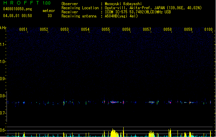Viewport: 216px width, 137px height.
Task: Click the 1.1 kHz axis label
Action: (3, 45)
